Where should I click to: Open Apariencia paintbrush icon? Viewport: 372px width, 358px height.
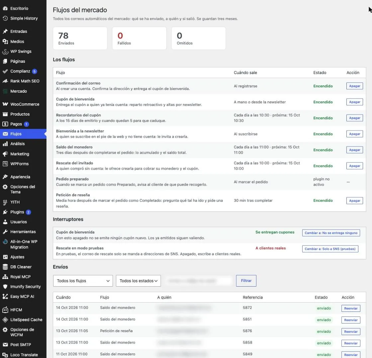coord(5,177)
